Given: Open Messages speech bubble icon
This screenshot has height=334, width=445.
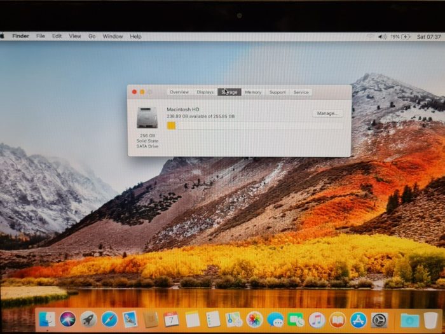Looking at the screenshot, I should coord(275,320).
